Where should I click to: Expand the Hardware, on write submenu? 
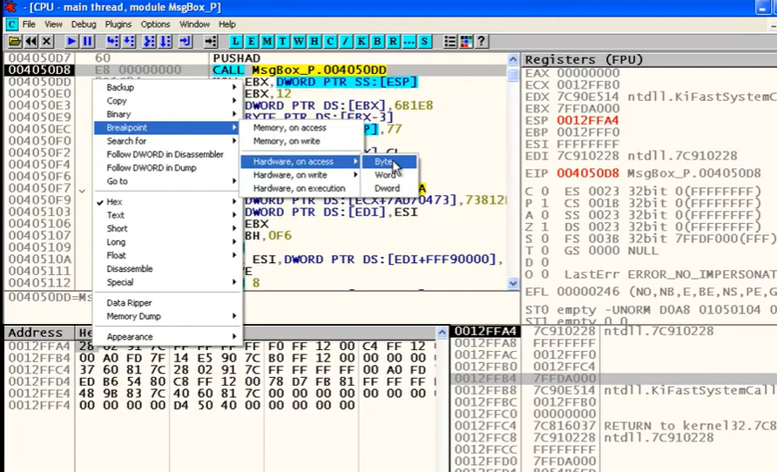click(x=301, y=175)
